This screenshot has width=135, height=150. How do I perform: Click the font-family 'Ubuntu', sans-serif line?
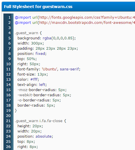49,69
